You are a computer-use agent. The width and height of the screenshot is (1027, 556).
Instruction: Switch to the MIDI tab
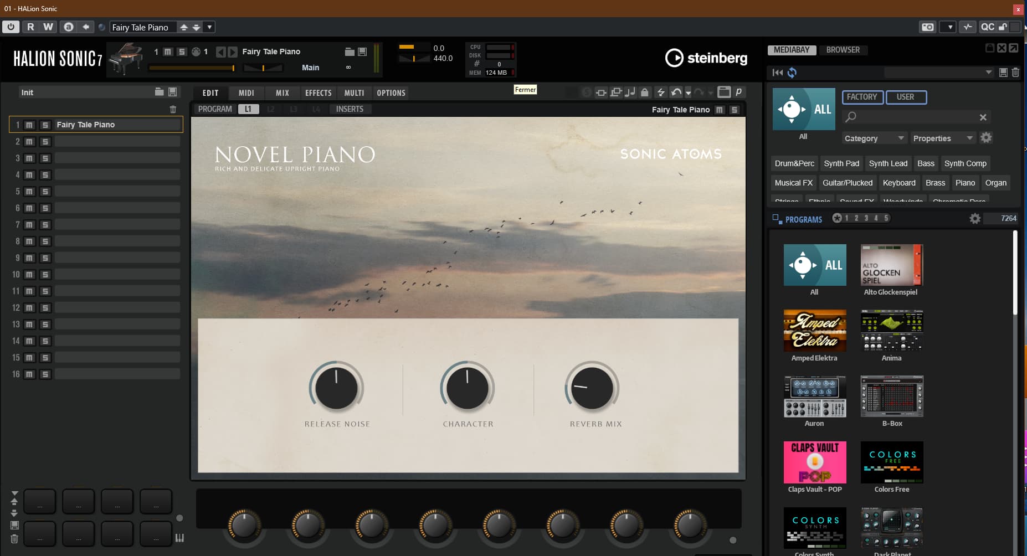pyautogui.click(x=247, y=93)
